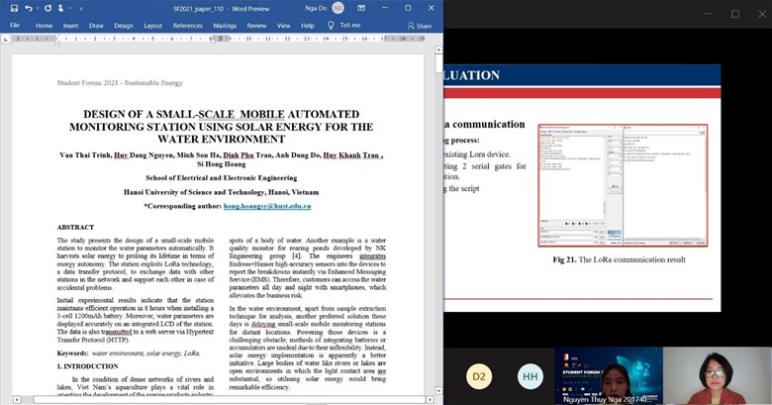Click the 'Student Forum 2021 - Sustainable Energy' header
The image size is (772, 405).
(x=120, y=83)
